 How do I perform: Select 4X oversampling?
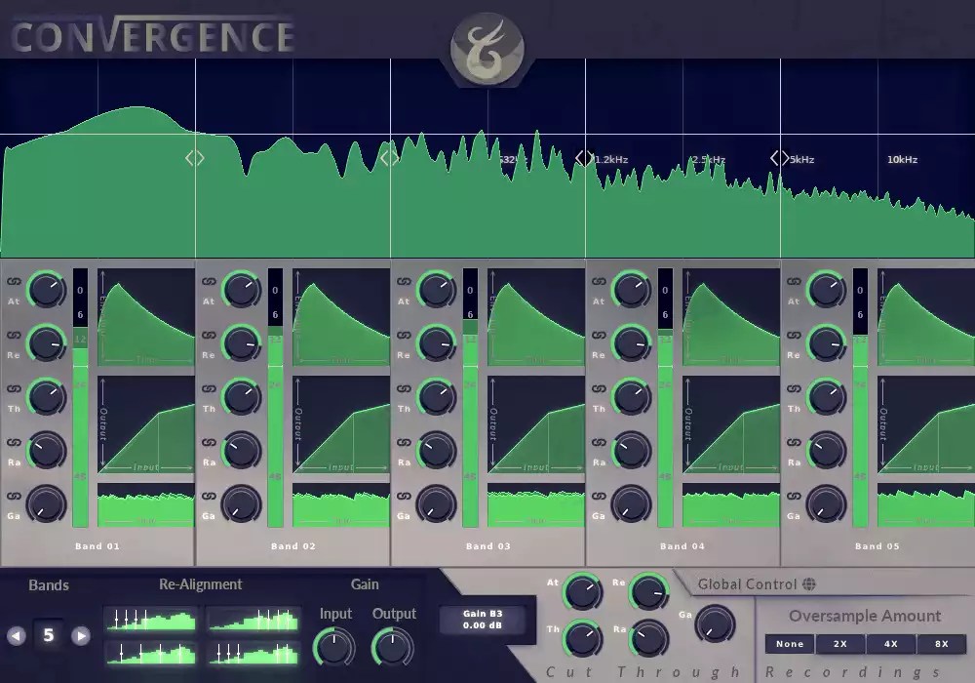click(890, 643)
